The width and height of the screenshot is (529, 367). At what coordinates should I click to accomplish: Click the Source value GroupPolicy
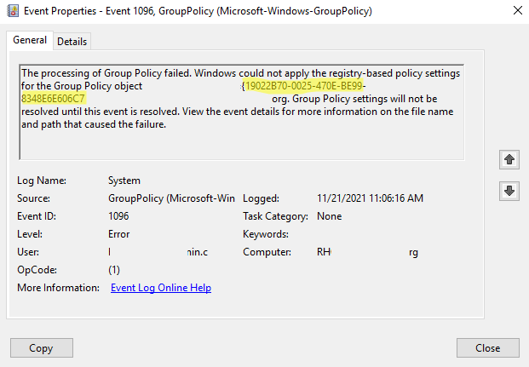(x=170, y=198)
